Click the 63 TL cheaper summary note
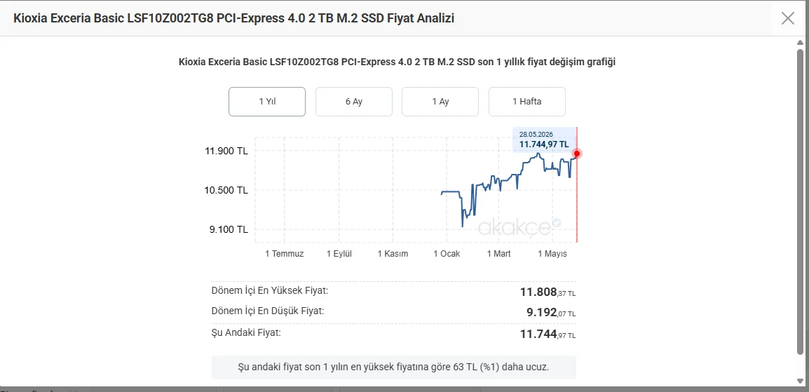Screen dimensions: 809x392 (394, 367)
